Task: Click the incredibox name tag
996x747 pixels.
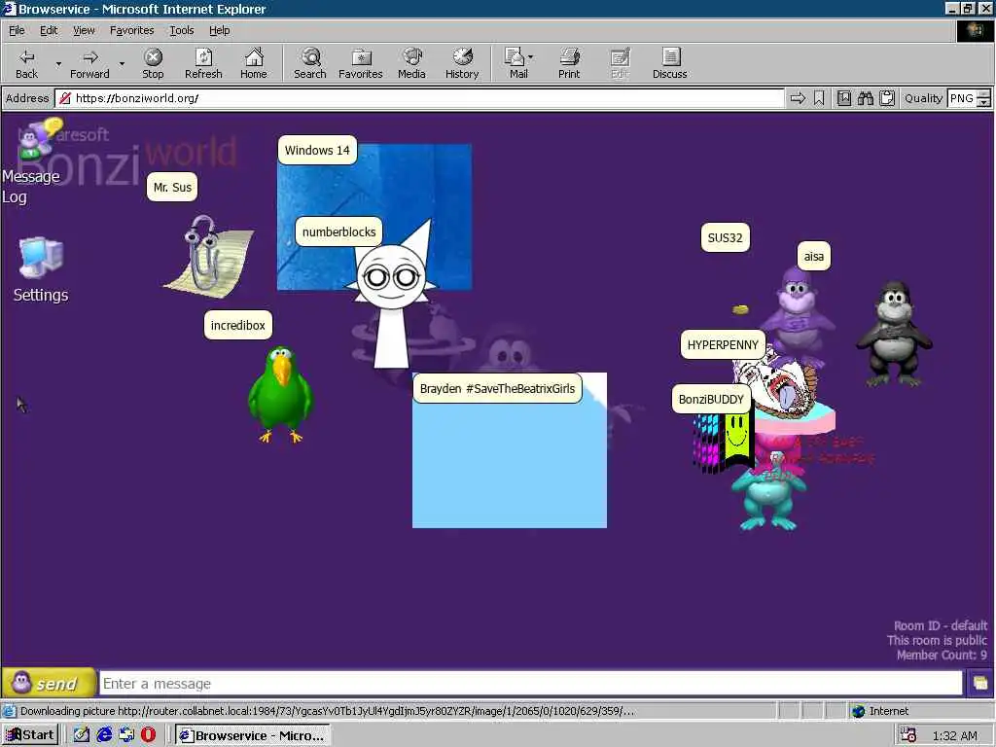Action: click(237, 325)
